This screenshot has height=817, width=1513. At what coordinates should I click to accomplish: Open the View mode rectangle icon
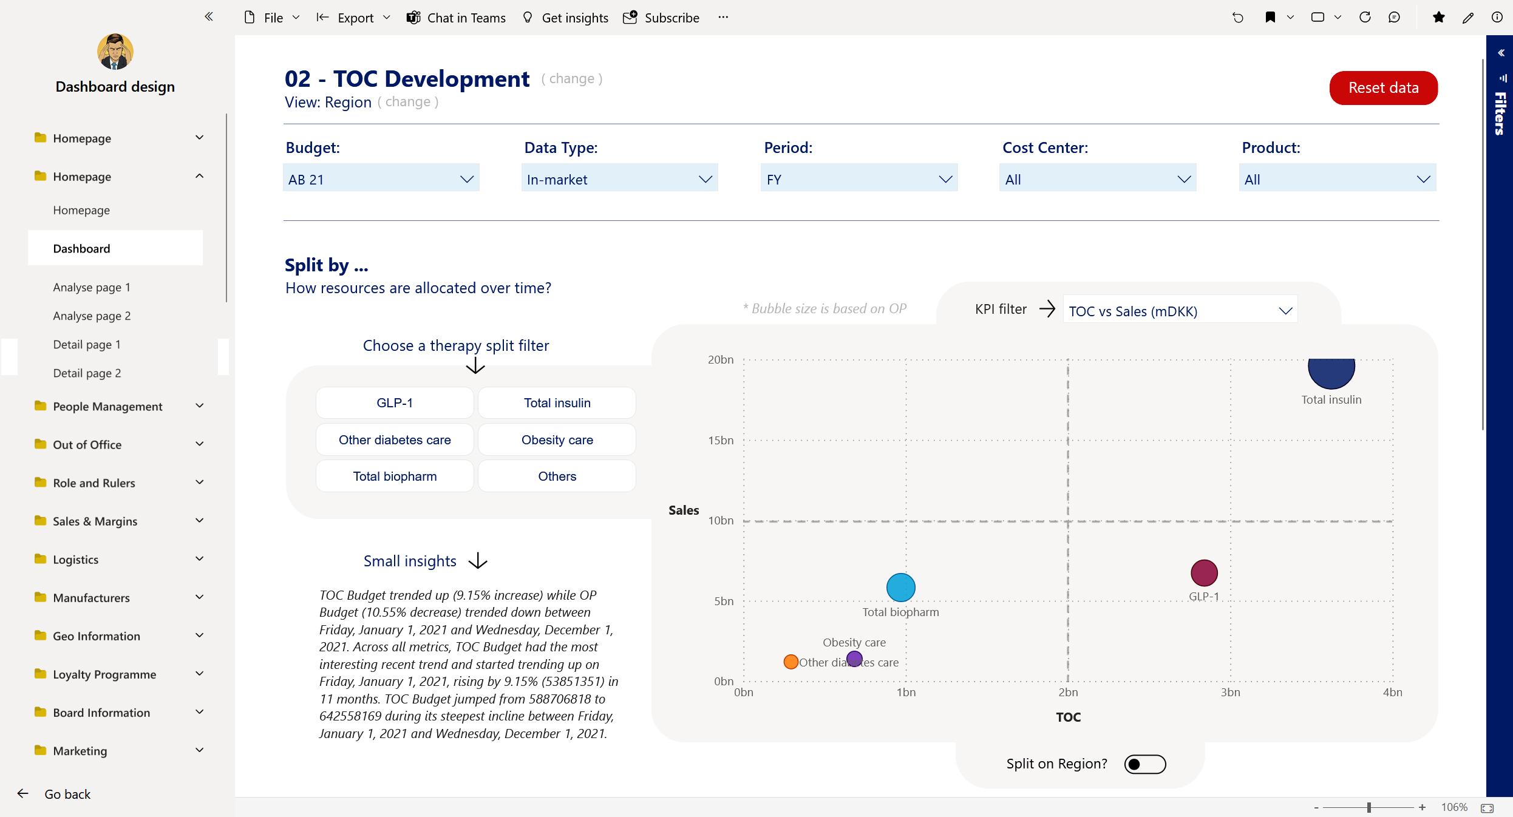point(1319,17)
